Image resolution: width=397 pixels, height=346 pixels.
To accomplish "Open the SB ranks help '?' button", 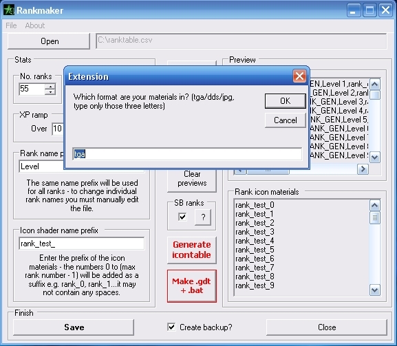I will click(203, 217).
